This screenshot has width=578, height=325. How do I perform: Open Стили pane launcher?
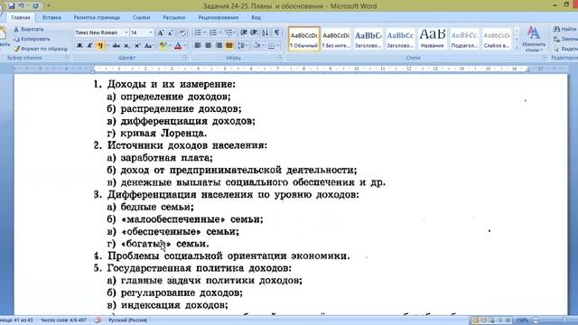[545, 58]
